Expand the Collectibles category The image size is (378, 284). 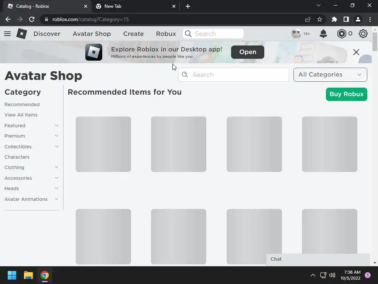coord(56,146)
